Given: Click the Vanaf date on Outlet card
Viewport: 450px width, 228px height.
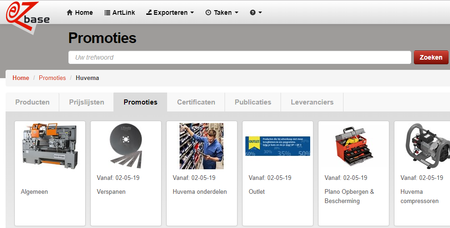Looking at the screenshot, I should click(x=270, y=178).
